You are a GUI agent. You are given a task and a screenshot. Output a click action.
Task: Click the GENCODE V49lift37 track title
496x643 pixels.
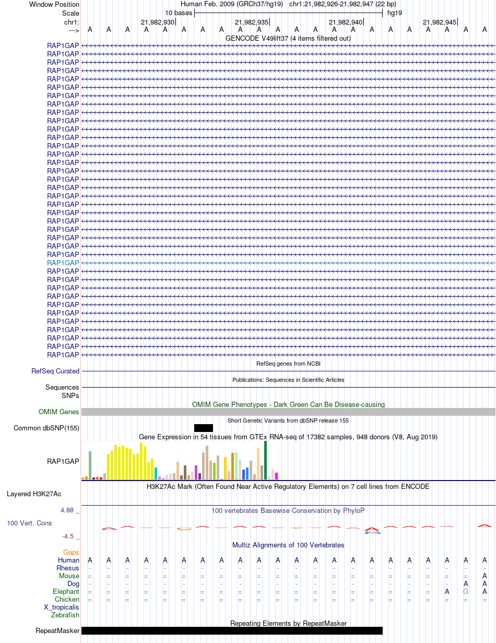coord(288,38)
